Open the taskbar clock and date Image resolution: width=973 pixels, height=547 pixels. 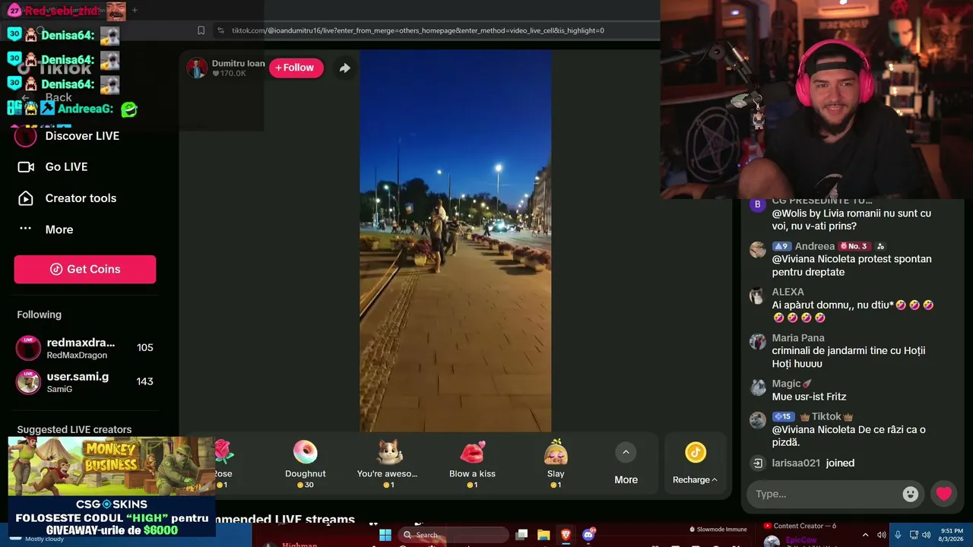(x=951, y=535)
